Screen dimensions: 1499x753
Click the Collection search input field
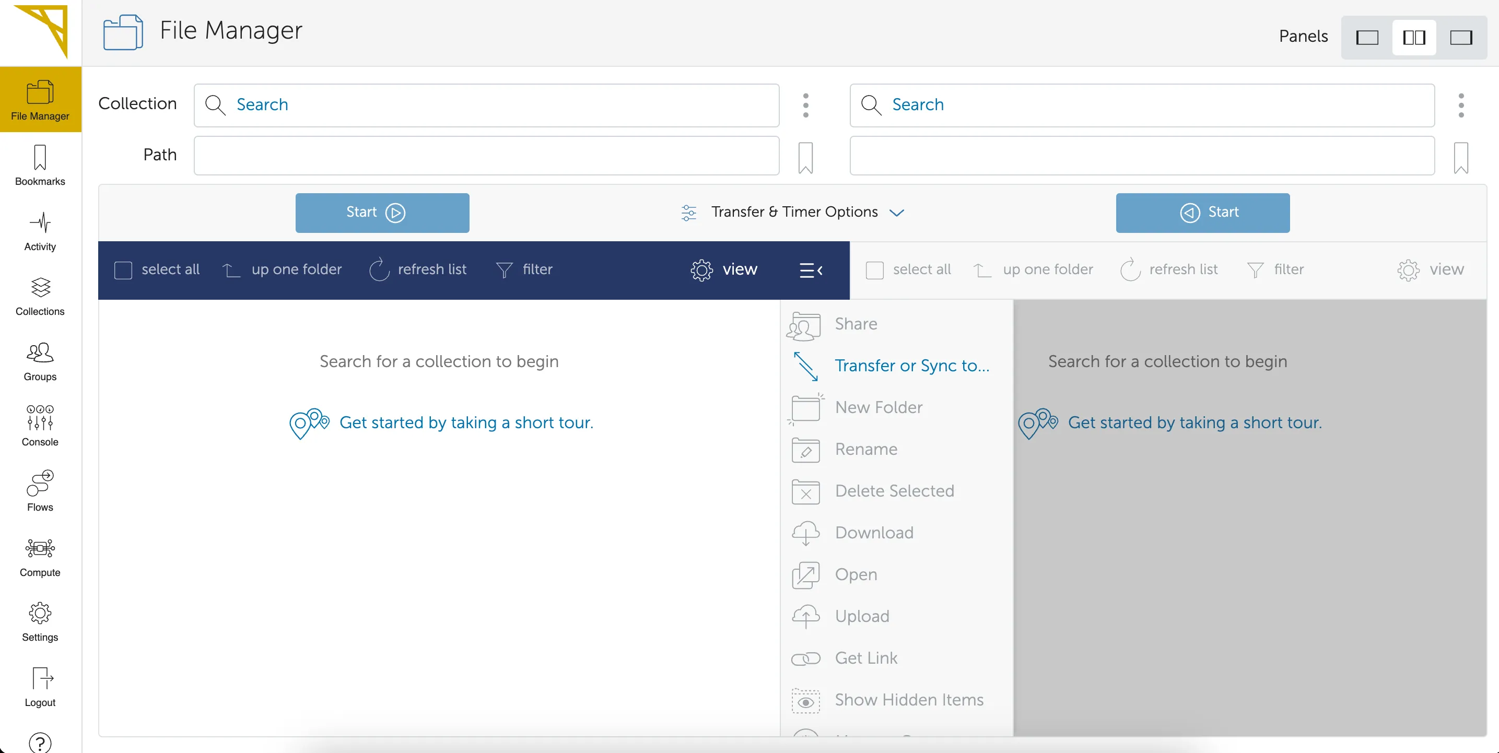(x=487, y=104)
